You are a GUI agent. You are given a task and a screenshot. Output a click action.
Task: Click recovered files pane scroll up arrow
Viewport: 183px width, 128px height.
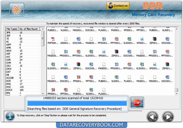coord(177,29)
